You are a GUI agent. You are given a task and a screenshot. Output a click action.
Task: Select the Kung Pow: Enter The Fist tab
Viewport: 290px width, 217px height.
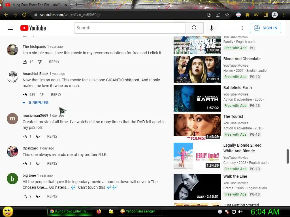pos(35,5)
